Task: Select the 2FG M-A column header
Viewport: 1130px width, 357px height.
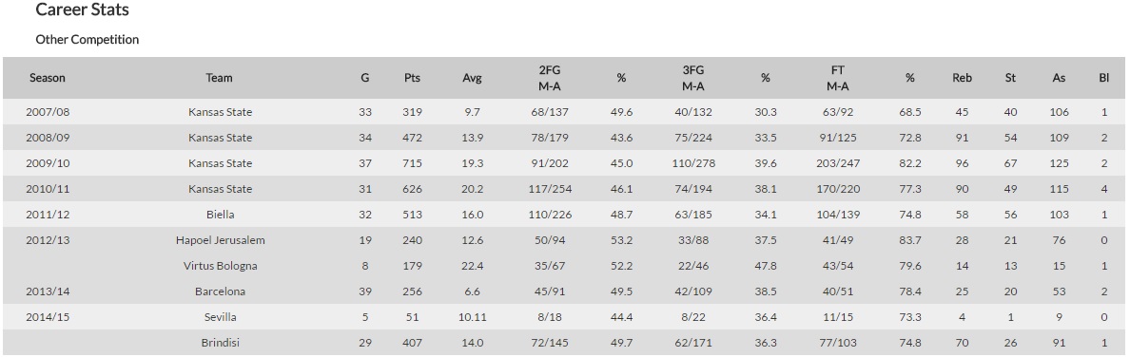Action: [549, 78]
